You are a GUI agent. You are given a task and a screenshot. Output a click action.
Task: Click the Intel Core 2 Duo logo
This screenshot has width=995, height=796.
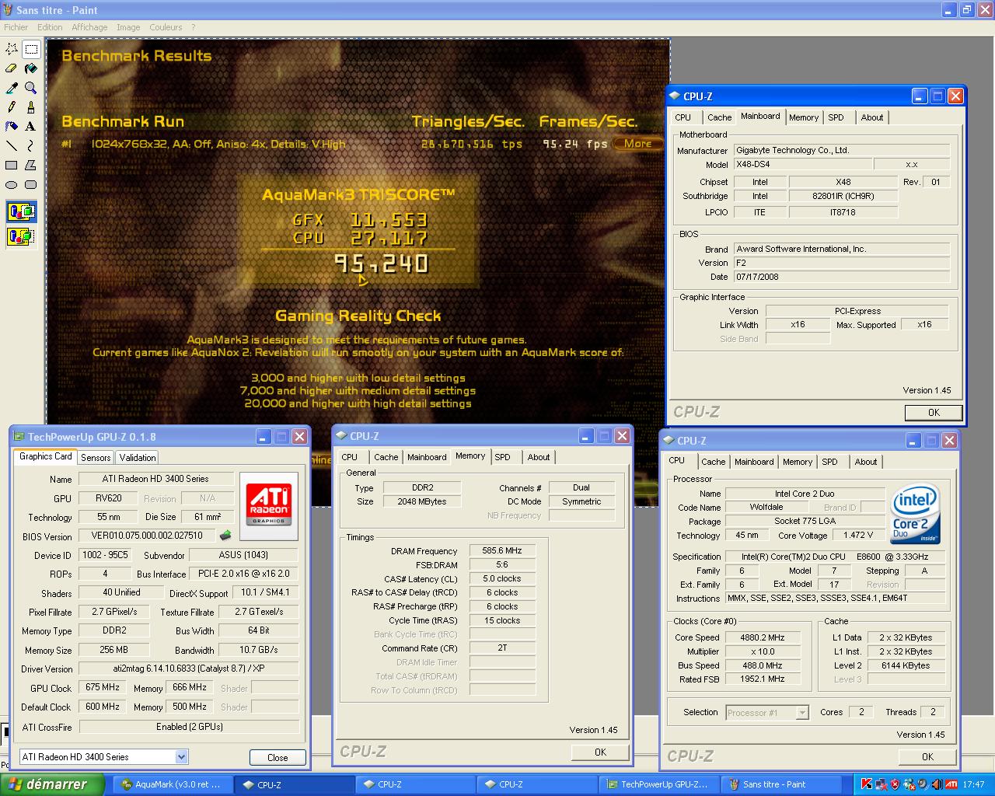point(915,514)
